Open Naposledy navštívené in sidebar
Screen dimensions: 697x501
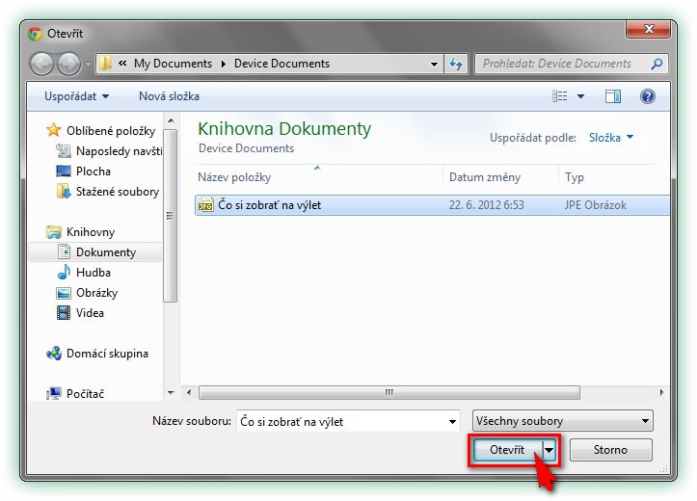120,151
